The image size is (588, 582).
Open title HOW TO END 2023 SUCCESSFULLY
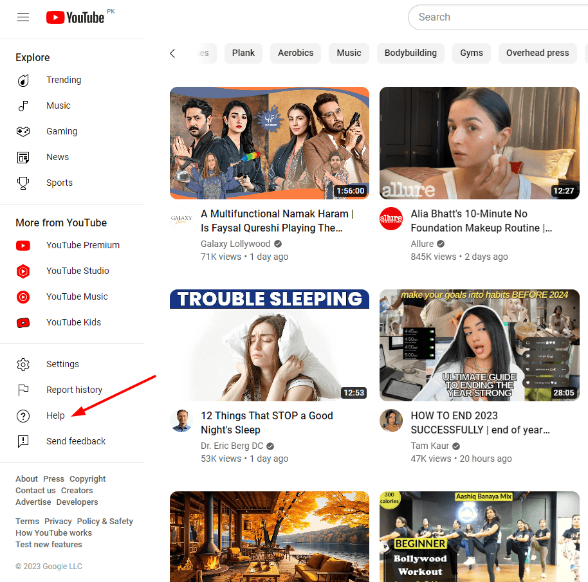480,423
